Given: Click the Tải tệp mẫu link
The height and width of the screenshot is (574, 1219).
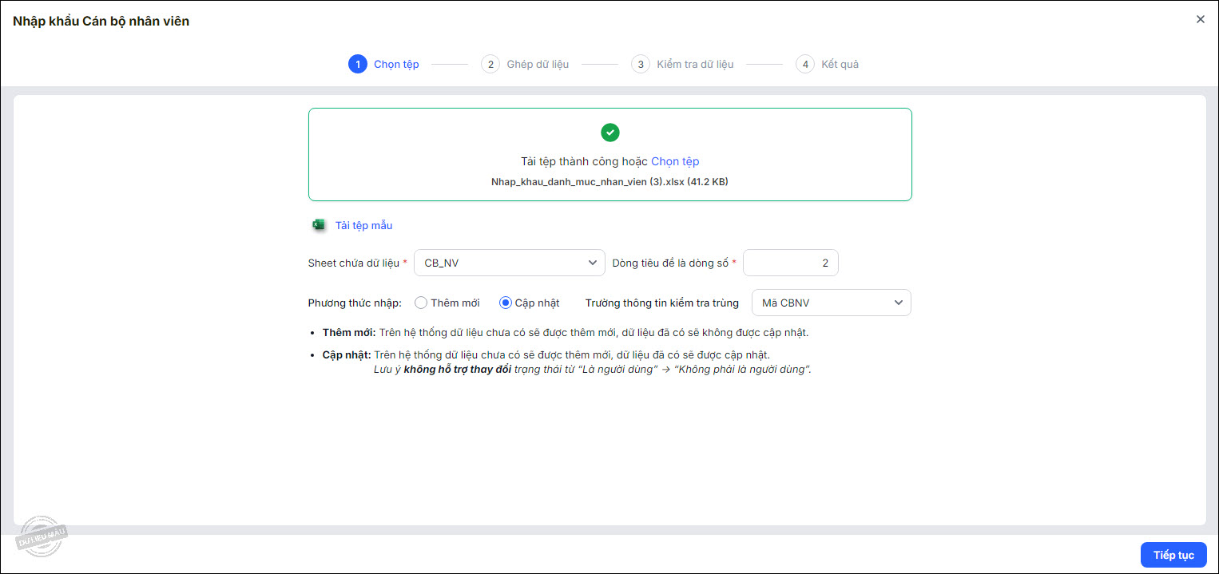Looking at the screenshot, I should tap(363, 225).
